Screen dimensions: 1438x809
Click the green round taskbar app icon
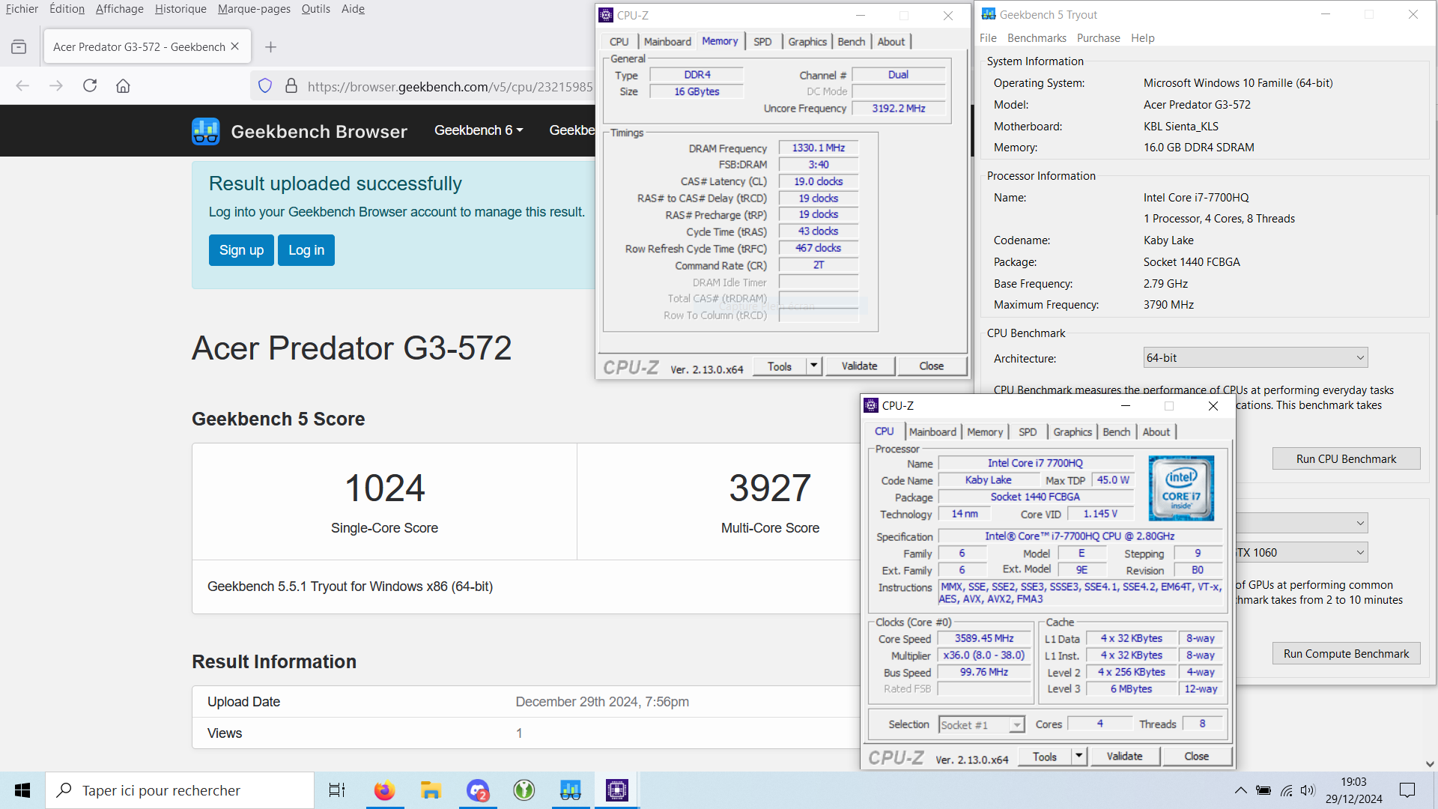tap(524, 790)
